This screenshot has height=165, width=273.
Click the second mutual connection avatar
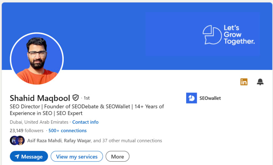[20, 140]
